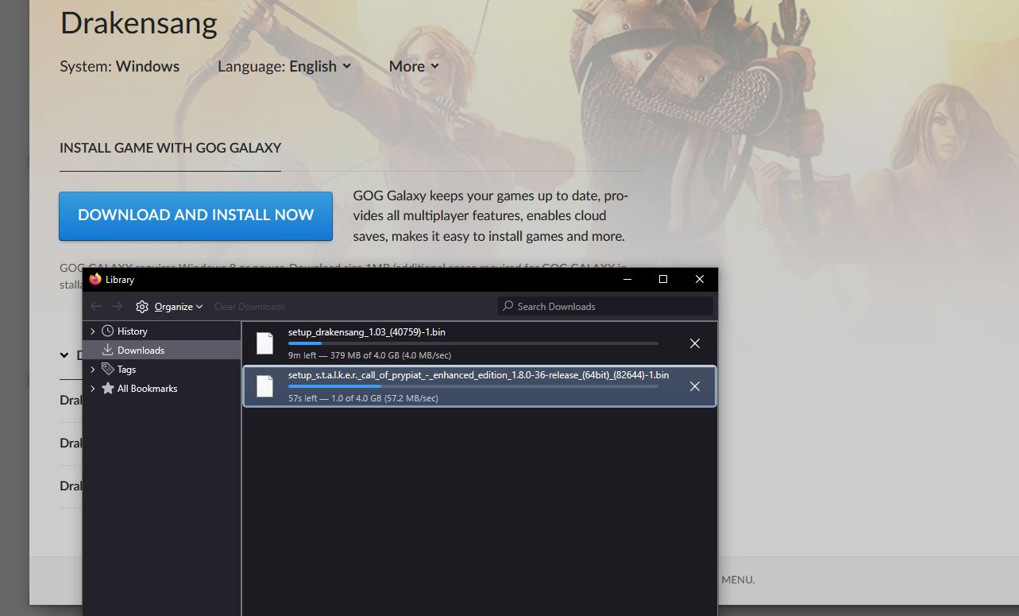This screenshot has height=616, width=1019.
Task: Cancel the S.T.A.L.K.E.R. Call of Pripyat download
Action: [x=694, y=386]
